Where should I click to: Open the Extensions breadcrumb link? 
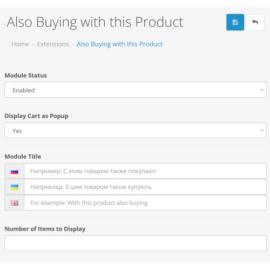(53, 44)
